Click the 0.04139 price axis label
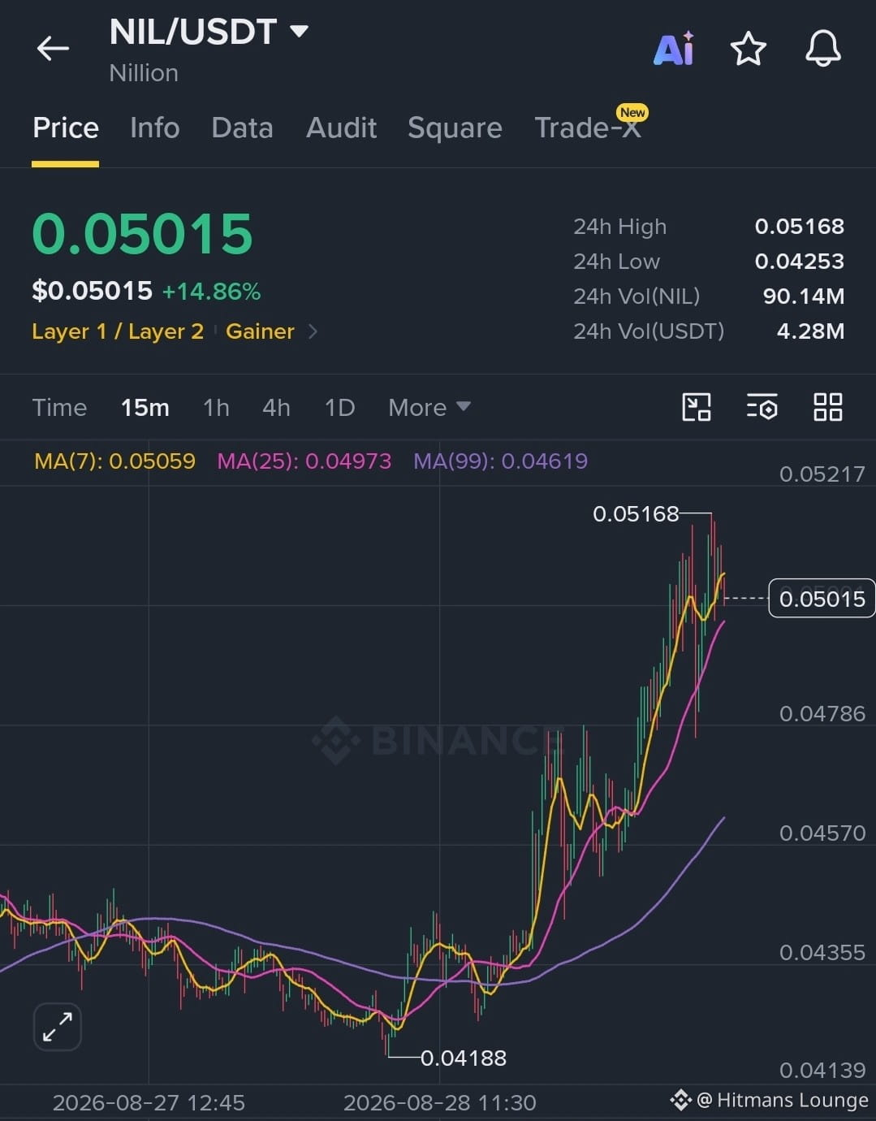The width and height of the screenshot is (876, 1121). click(822, 1071)
